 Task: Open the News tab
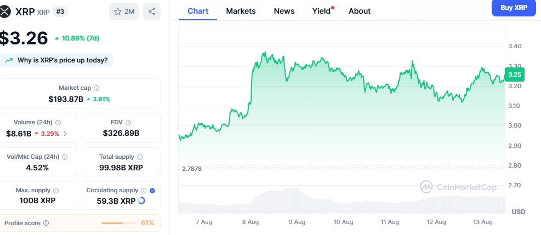coord(284,11)
